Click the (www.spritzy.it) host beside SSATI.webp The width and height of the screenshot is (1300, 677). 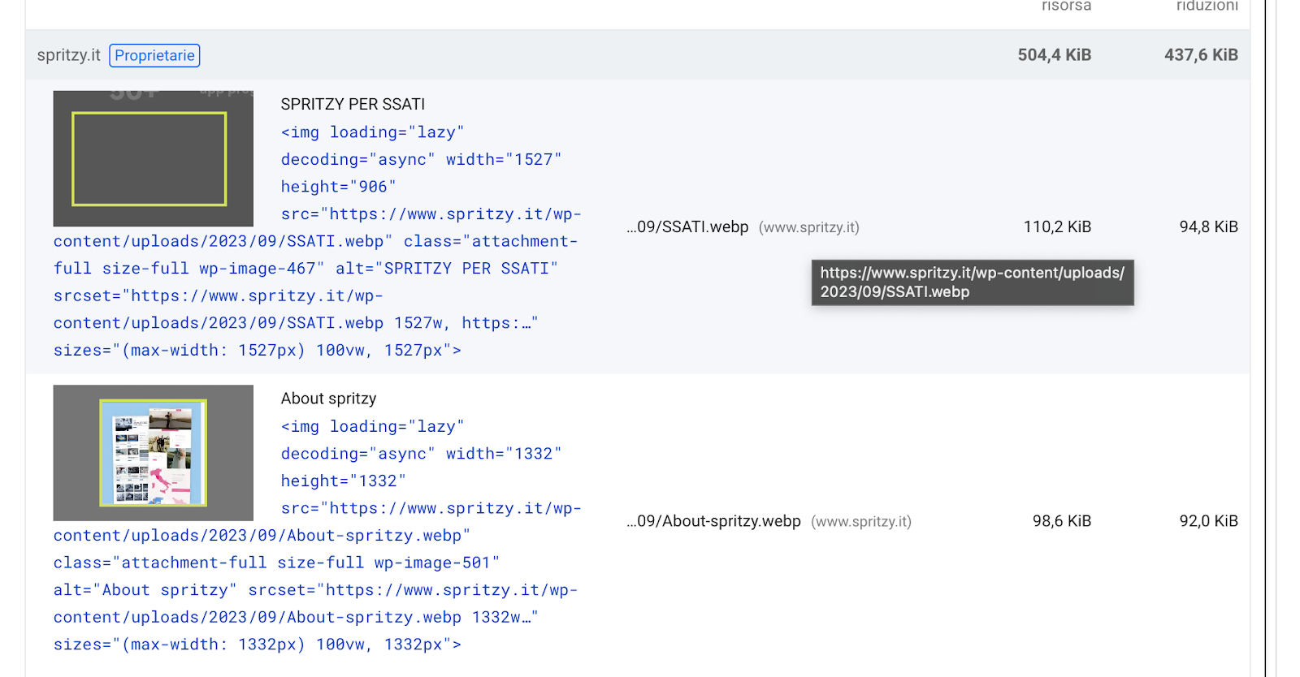[x=808, y=227]
